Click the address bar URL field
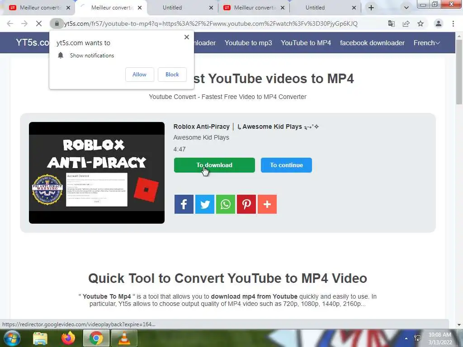The width and height of the screenshot is (463, 347). [211, 23]
